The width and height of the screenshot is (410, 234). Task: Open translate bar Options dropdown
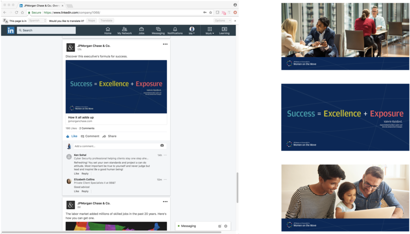[222, 21]
